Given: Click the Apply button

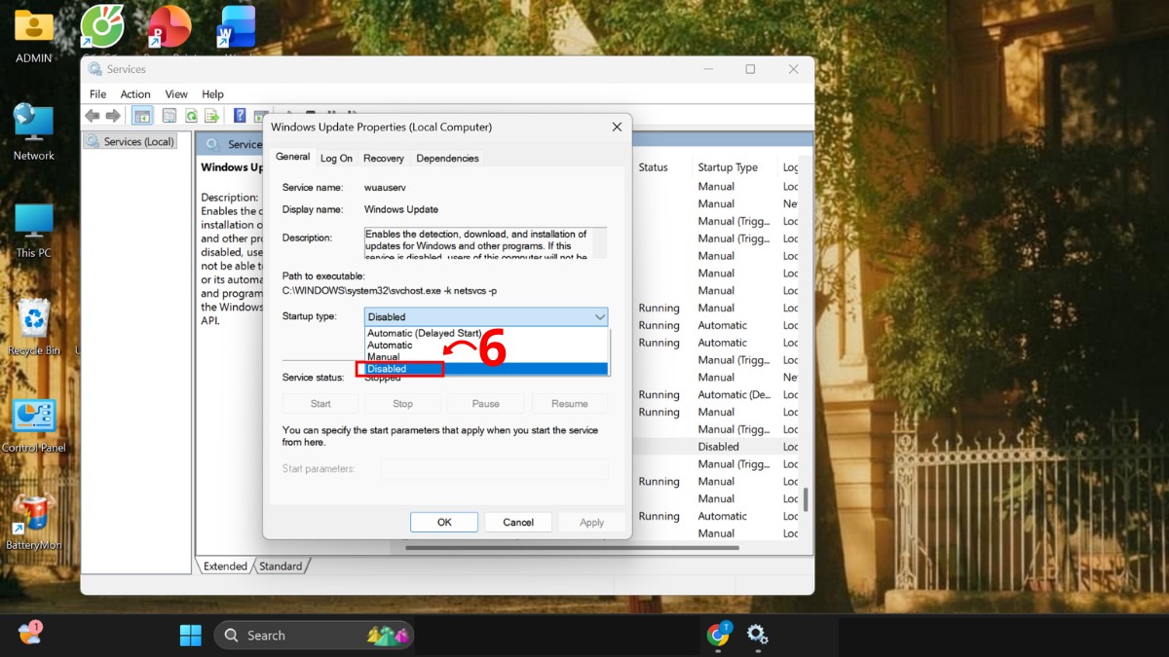Looking at the screenshot, I should 591,522.
